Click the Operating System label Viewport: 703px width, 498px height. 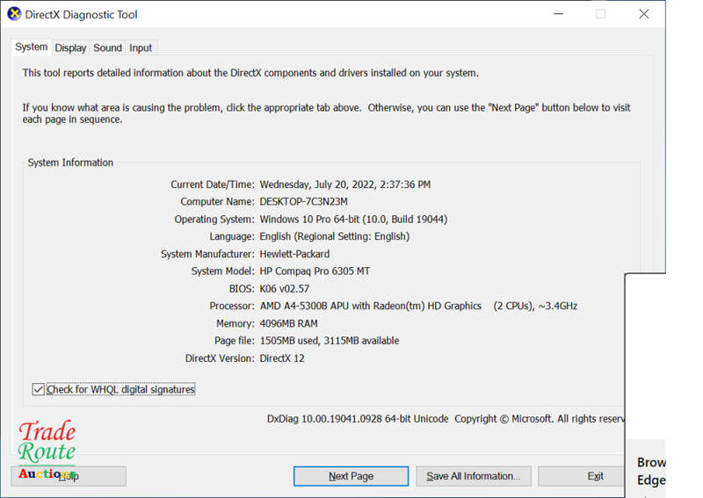(x=214, y=220)
